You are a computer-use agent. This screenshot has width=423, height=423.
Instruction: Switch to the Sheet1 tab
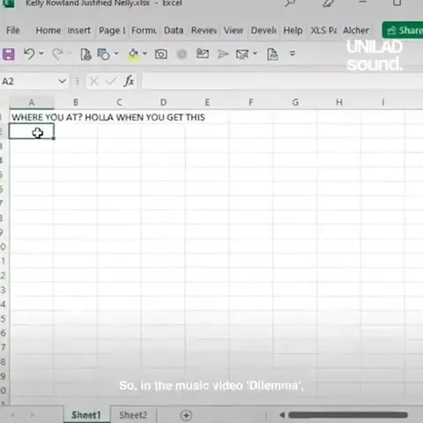click(x=86, y=415)
